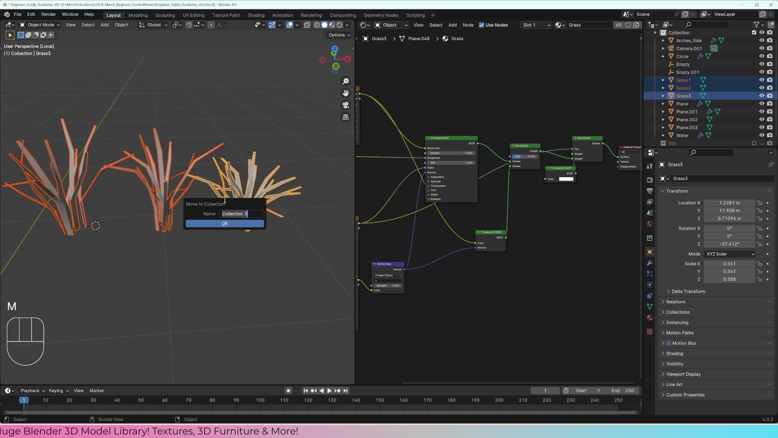The image size is (778, 438).
Task: Toggle Motion Blur checkbox
Action: 669,343
